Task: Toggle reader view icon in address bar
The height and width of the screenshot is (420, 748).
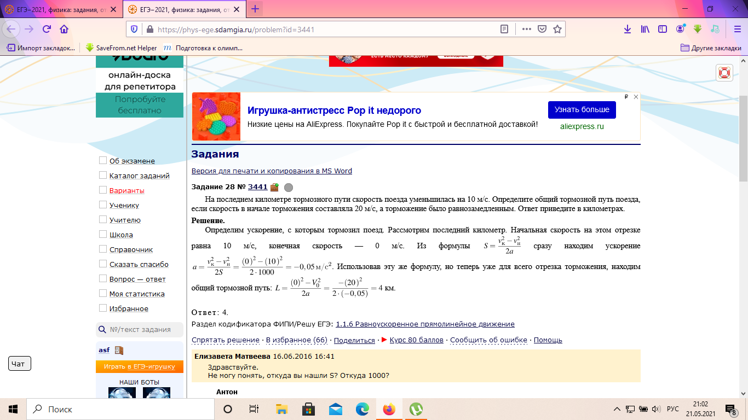Action: (x=505, y=30)
